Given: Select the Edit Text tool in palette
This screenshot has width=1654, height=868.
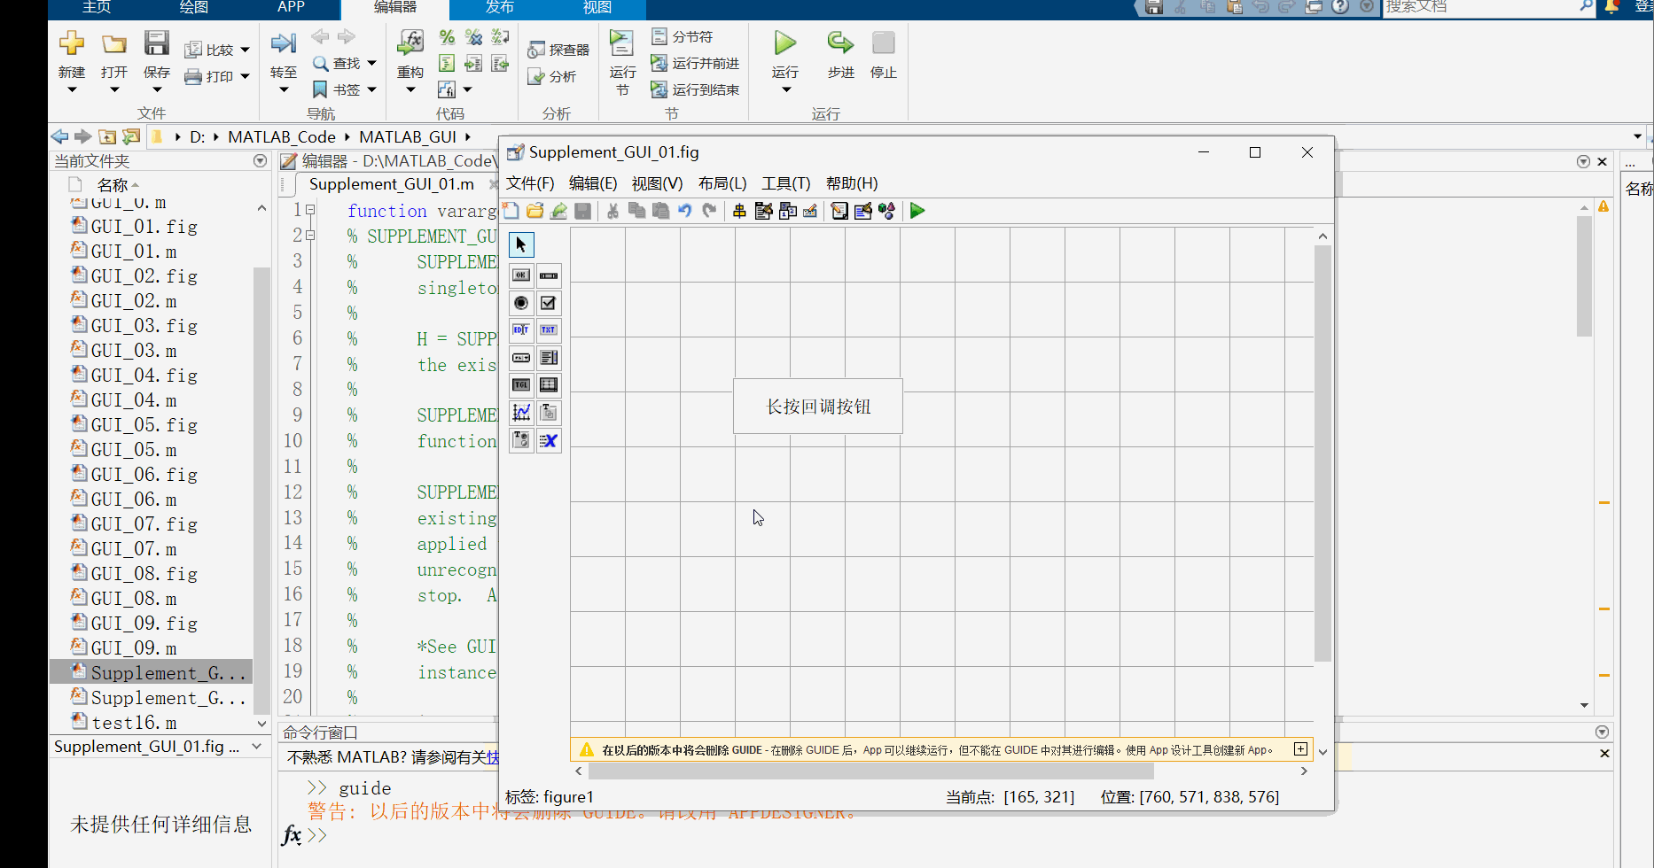Looking at the screenshot, I should coord(520,329).
